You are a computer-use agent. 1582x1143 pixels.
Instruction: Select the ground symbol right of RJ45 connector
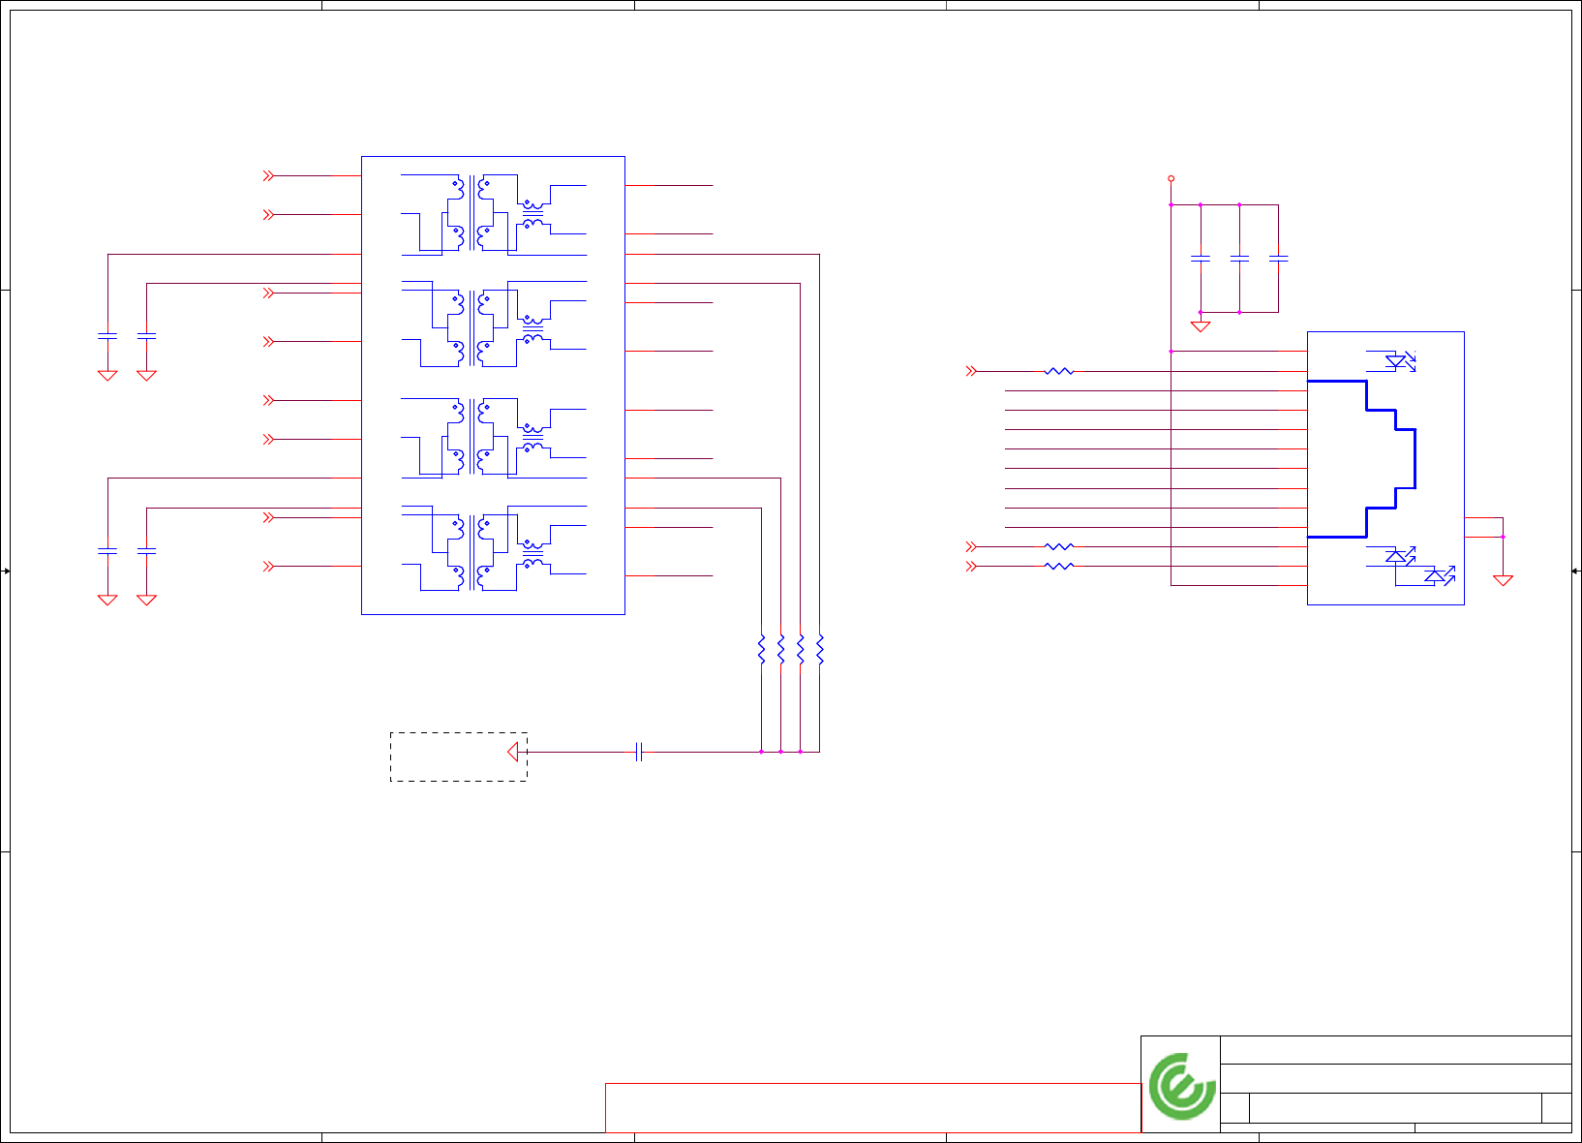(1503, 580)
